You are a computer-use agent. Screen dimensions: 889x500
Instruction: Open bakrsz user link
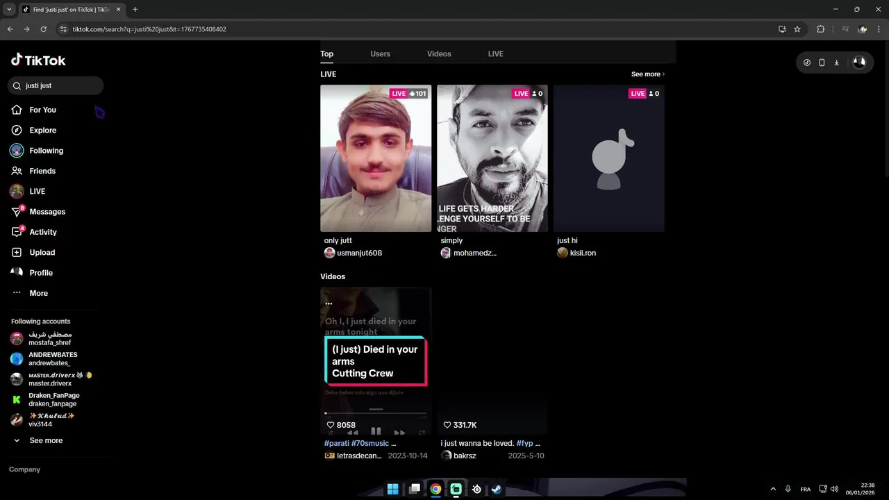coord(465,456)
